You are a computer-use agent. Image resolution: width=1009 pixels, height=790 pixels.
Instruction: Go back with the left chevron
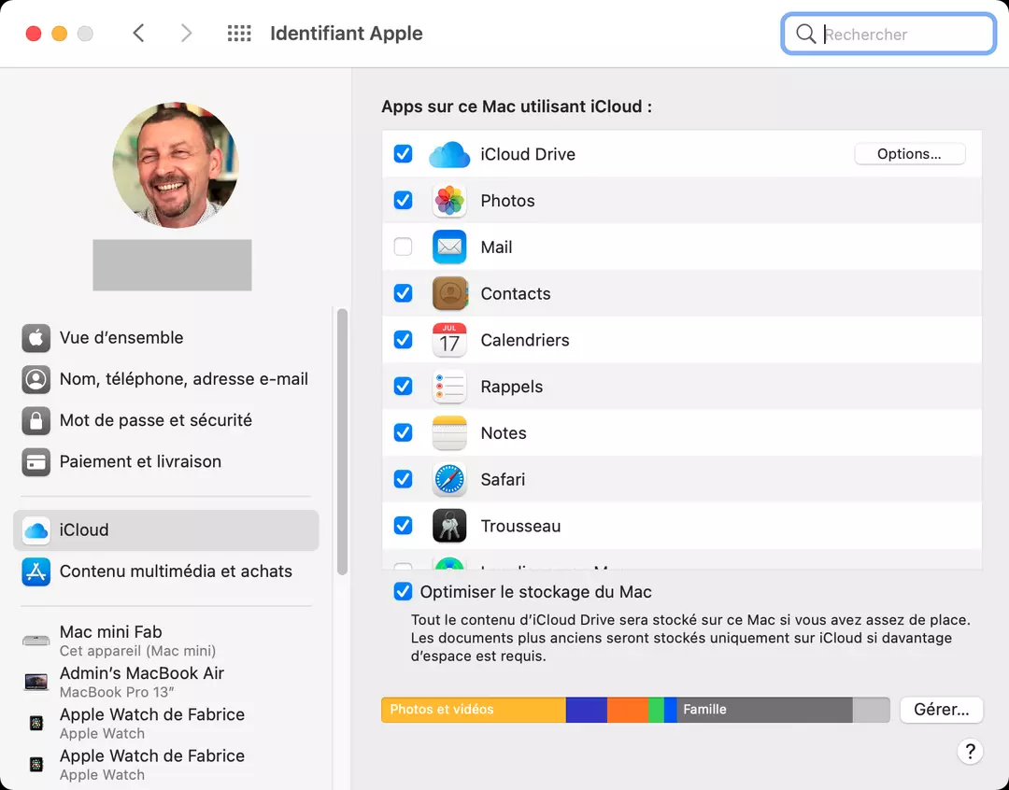click(138, 34)
